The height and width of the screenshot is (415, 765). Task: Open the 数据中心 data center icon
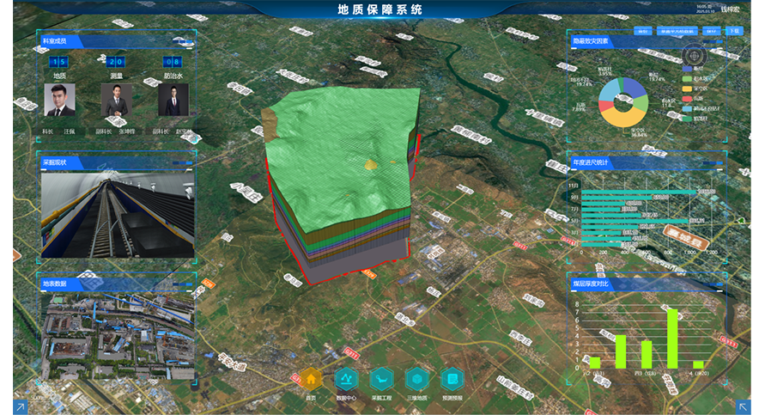point(346,379)
